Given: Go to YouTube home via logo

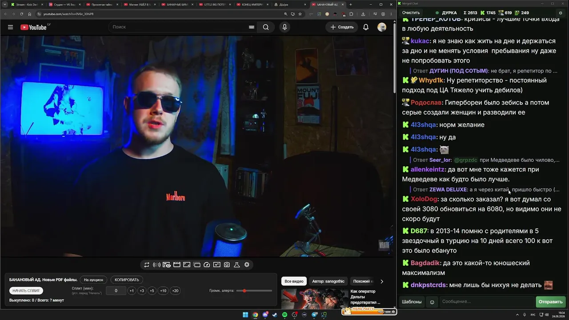Looking at the screenshot, I should [x=34, y=27].
